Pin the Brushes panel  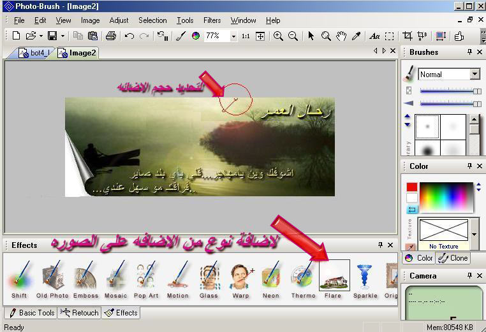coord(469,52)
